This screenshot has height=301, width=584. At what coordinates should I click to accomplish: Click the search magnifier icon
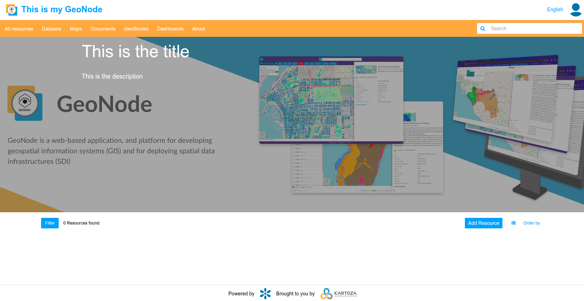483,29
